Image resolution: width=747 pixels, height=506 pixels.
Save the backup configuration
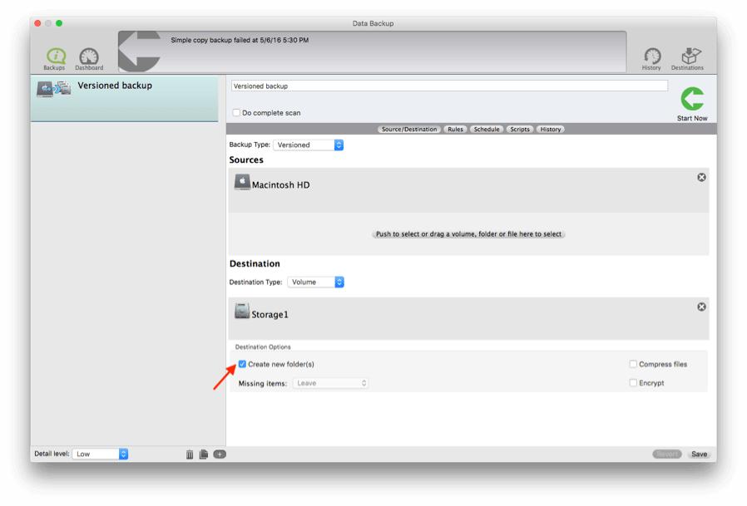[x=699, y=454]
